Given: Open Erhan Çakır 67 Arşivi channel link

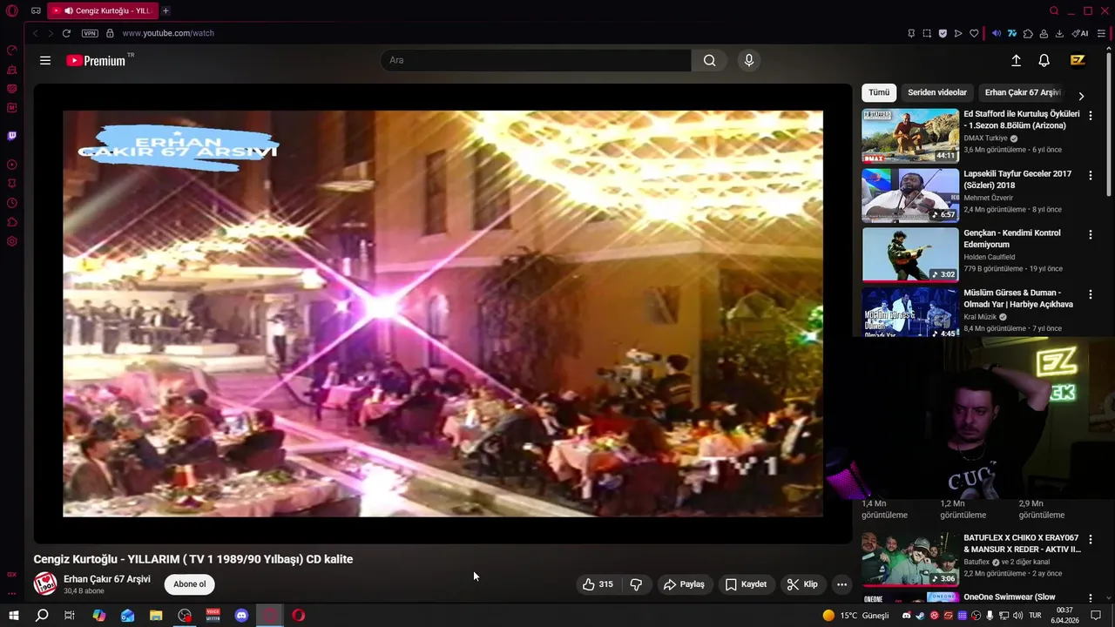Looking at the screenshot, I should 106,579.
